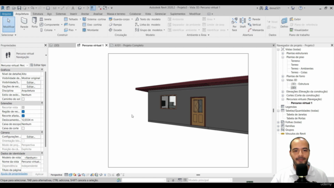Switch to the {3D} view tab
Screen dimensions: 334x188
[x=57, y=45]
